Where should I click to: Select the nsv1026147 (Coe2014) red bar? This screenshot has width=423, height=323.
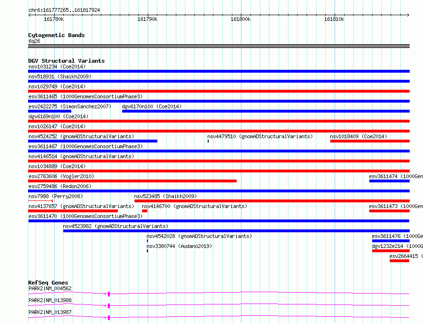(x=219, y=131)
